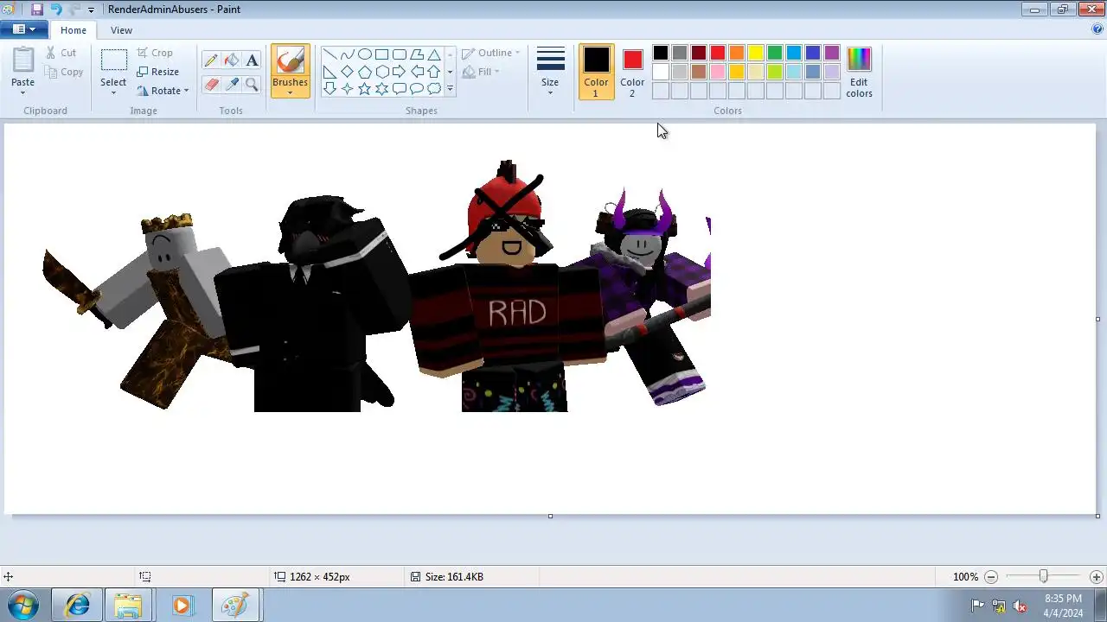Open the Customize Quick Access Toolbar dropdown
Viewport: 1107px width, 622px height.
pyautogui.click(x=91, y=10)
